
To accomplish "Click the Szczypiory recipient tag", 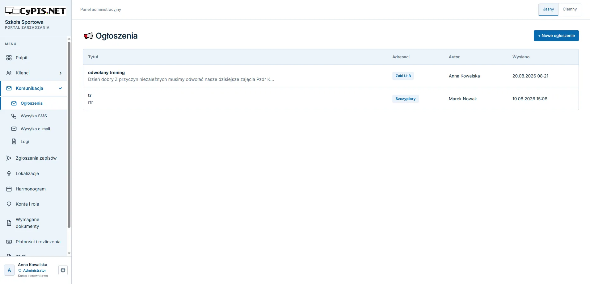I will click(405, 99).
